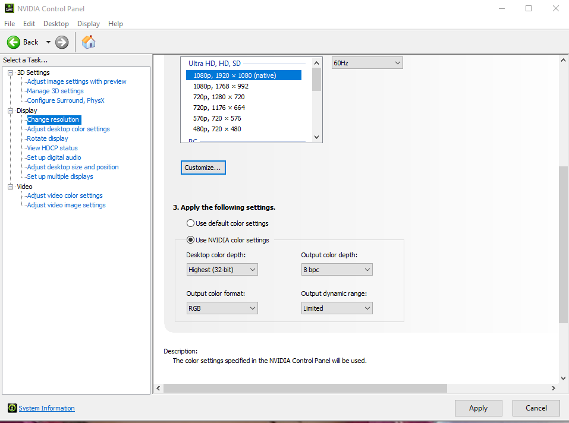Screen dimensions: 569x423
Task: Click the Cancel button
Action: pyautogui.click(x=536, y=408)
